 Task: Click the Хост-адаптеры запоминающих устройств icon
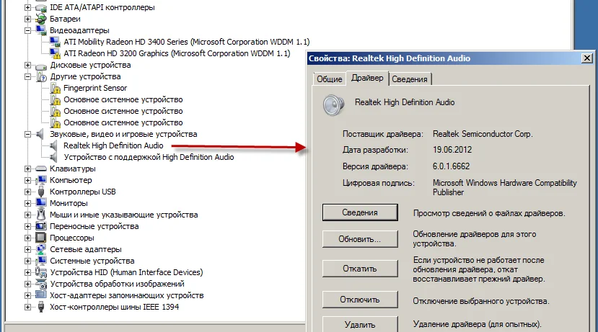coord(41,295)
